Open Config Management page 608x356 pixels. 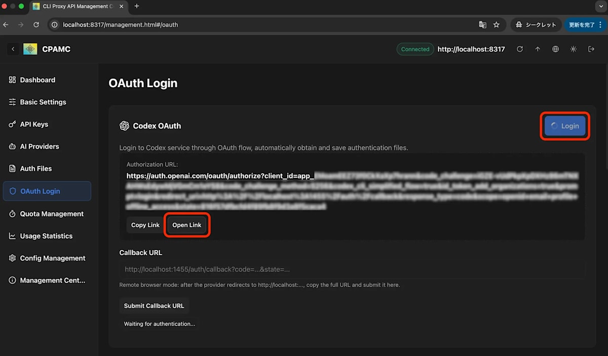pyautogui.click(x=47, y=258)
